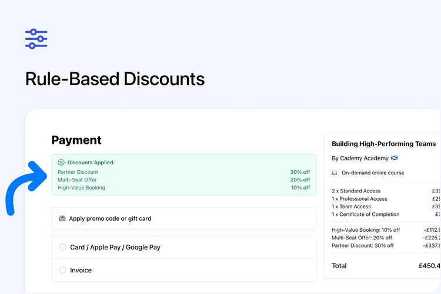Click the sliders settings icon
This screenshot has height=294, width=441.
click(x=36, y=39)
